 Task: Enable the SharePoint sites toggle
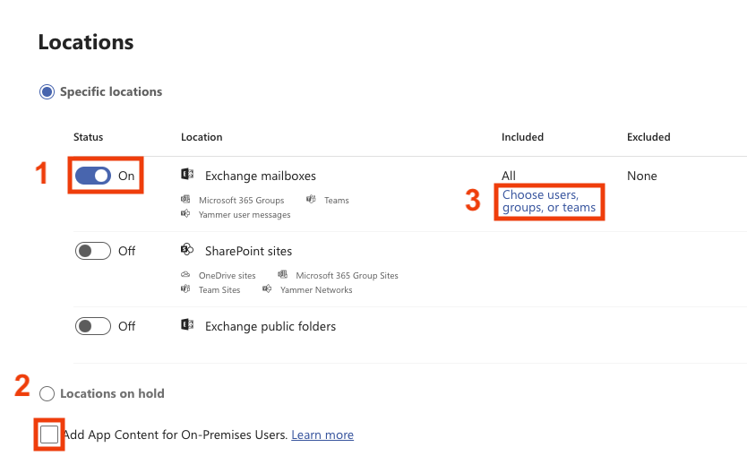point(93,251)
